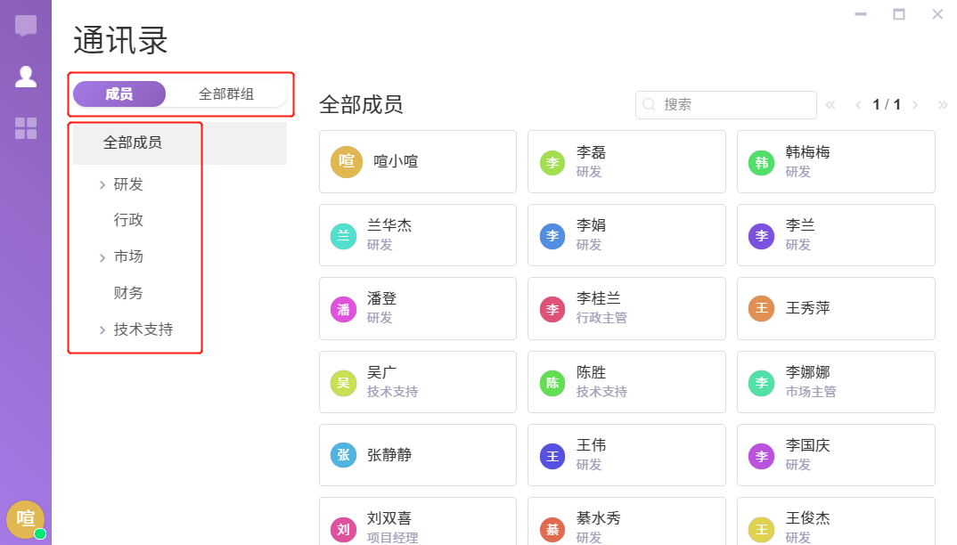Select 行政 in the department tree
The height and width of the screenshot is (545, 957).
click(128, 220)
